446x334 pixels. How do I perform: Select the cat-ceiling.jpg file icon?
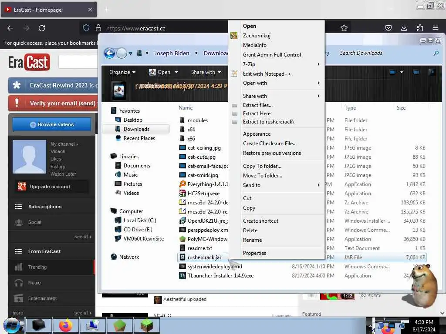tap(182, 148)
